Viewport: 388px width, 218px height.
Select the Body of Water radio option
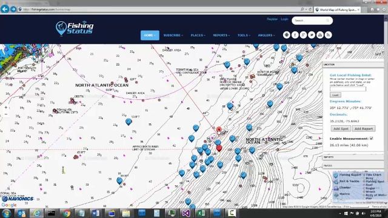pyautogui.click(x=364, y=195)
